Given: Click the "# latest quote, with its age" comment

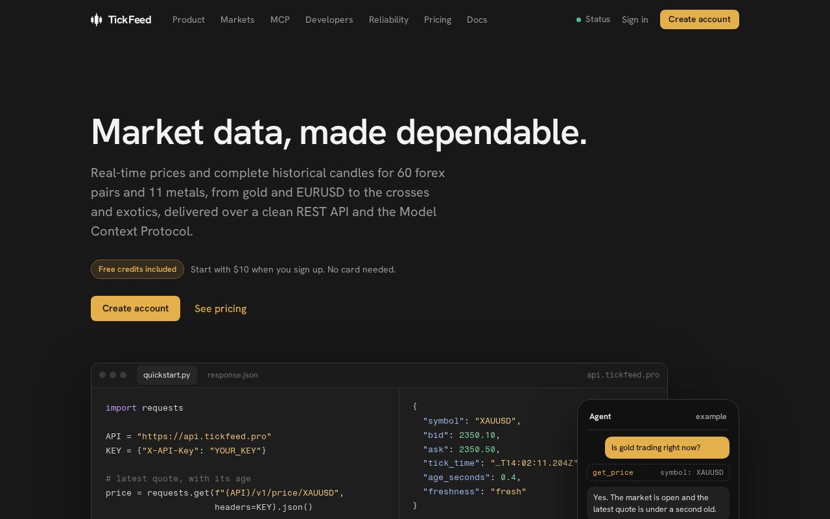Looking at the screenshot, I should click(178, 479).
